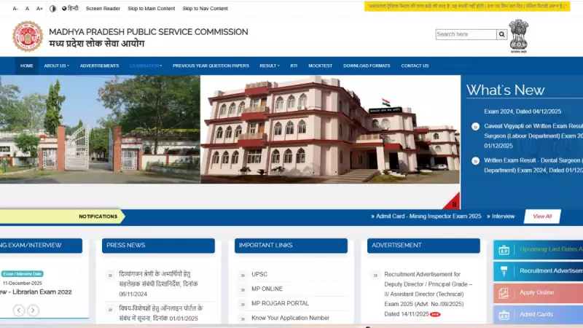Open the Screen Reader link
Viewport: 583px width, 328px height.
point(103,8)
